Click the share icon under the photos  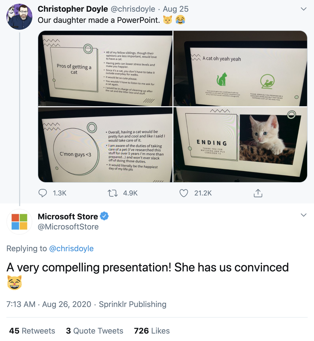(258, 193)
